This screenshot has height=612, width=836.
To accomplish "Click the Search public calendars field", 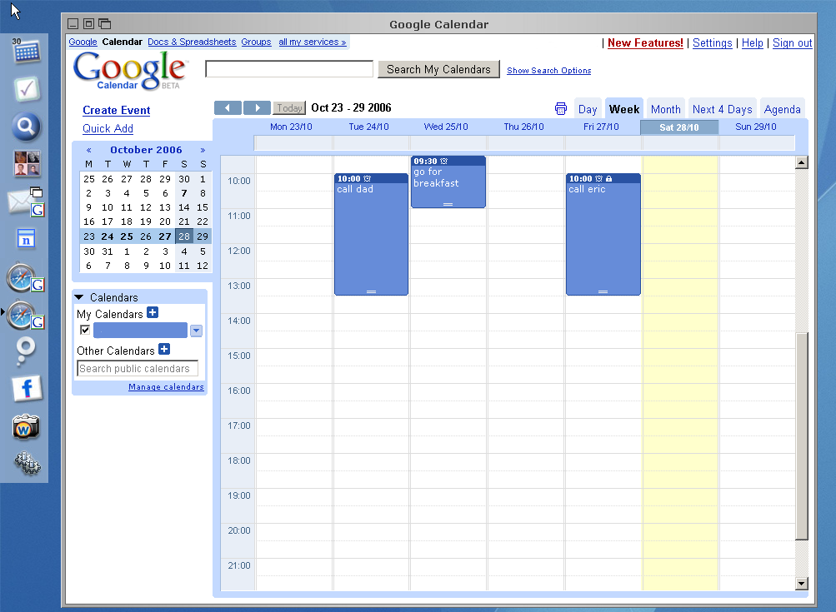I will click(x=138, y=369).
